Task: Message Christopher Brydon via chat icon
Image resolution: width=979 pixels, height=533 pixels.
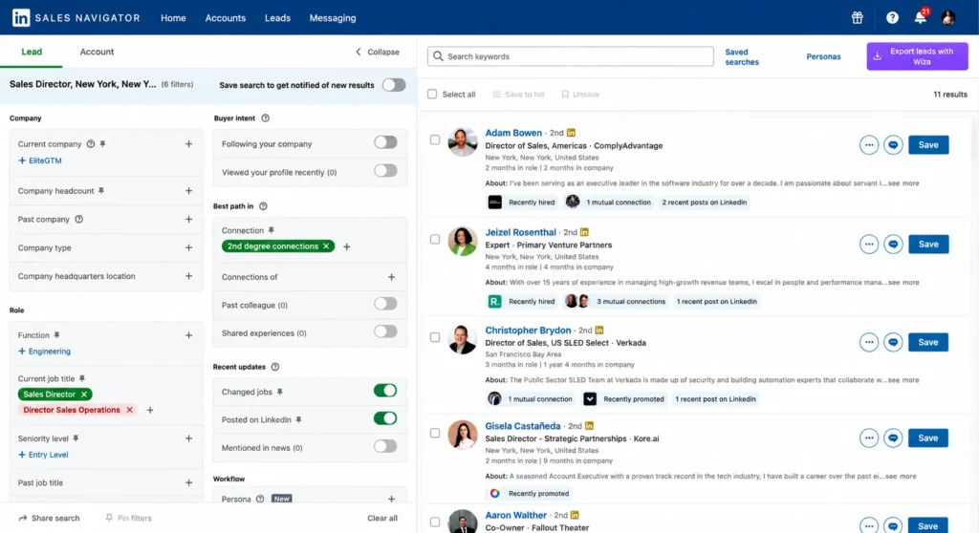Action: pyautogui.click(x=893, y=342)
